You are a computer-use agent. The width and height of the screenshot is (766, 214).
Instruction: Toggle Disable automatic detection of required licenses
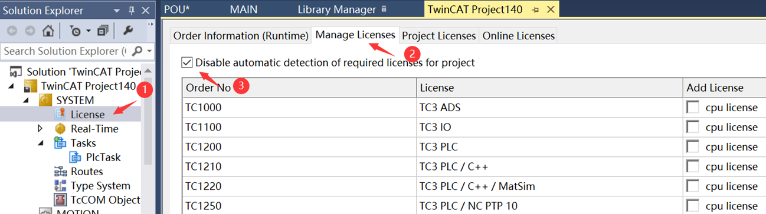[188, 62]
